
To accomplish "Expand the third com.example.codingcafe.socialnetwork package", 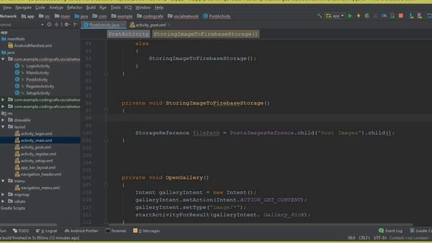I will click(3, 107).
